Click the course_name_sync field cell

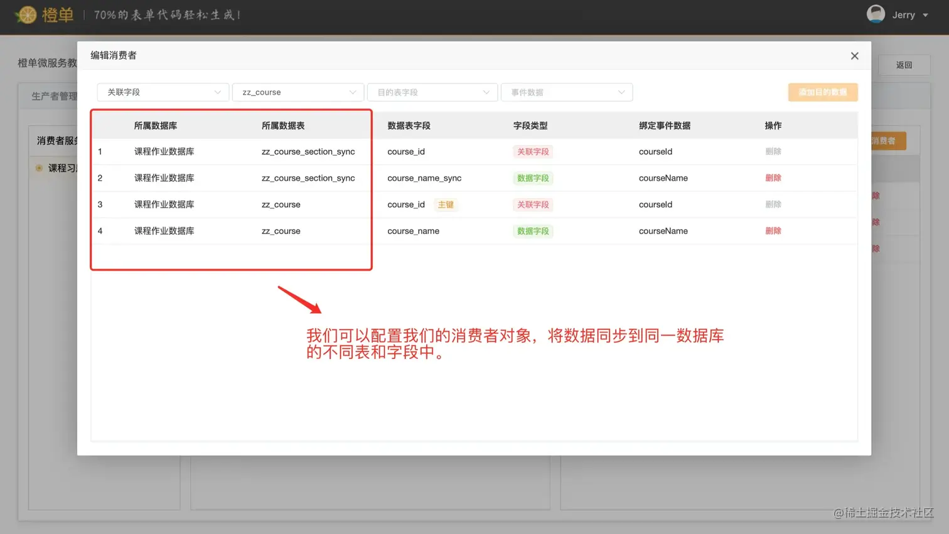424,178
